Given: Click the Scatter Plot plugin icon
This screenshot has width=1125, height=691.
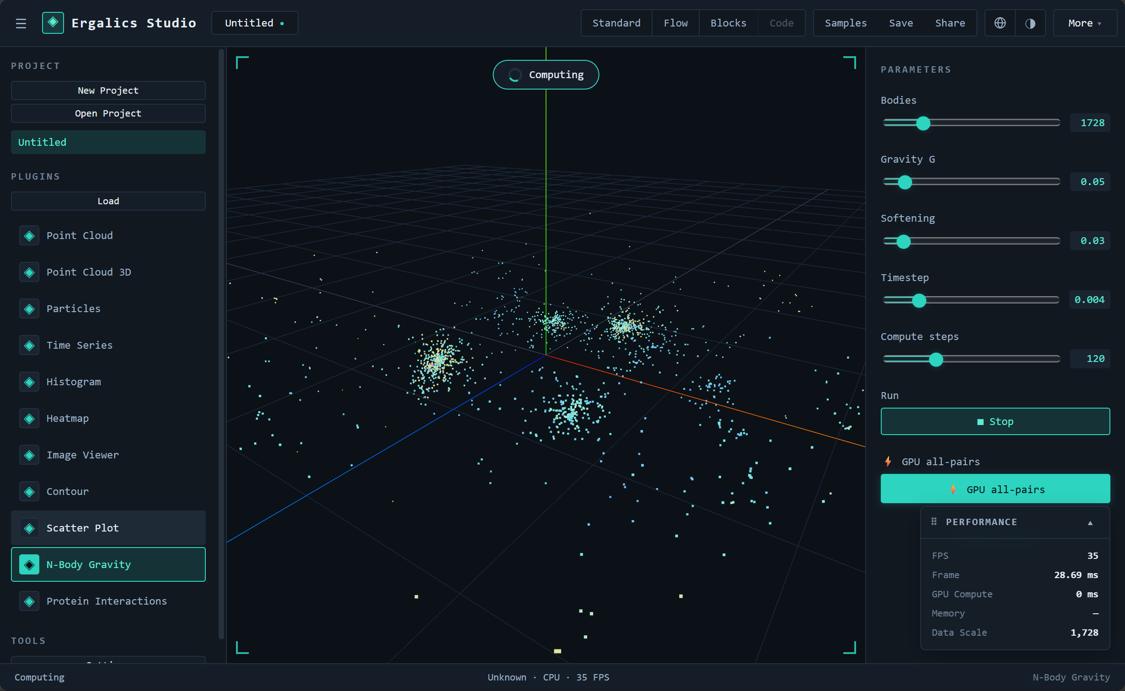Looking at the screenshot, I should 29,528.
